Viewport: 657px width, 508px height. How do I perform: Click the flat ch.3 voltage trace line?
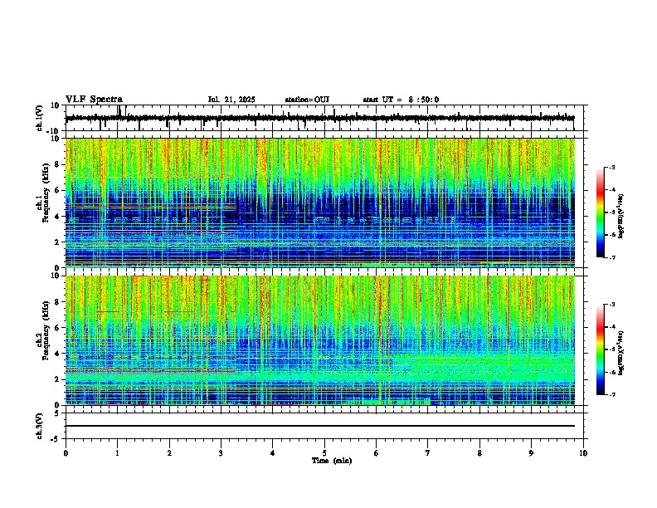point(319,426)
